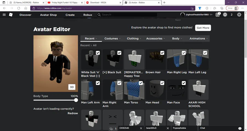Uncheck the Man Left Leg item
247x131 pixels.
click(205, 53)
